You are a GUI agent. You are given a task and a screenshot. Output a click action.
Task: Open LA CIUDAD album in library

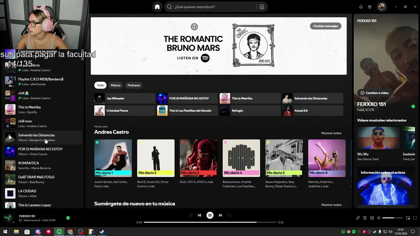tap(43, 193)
